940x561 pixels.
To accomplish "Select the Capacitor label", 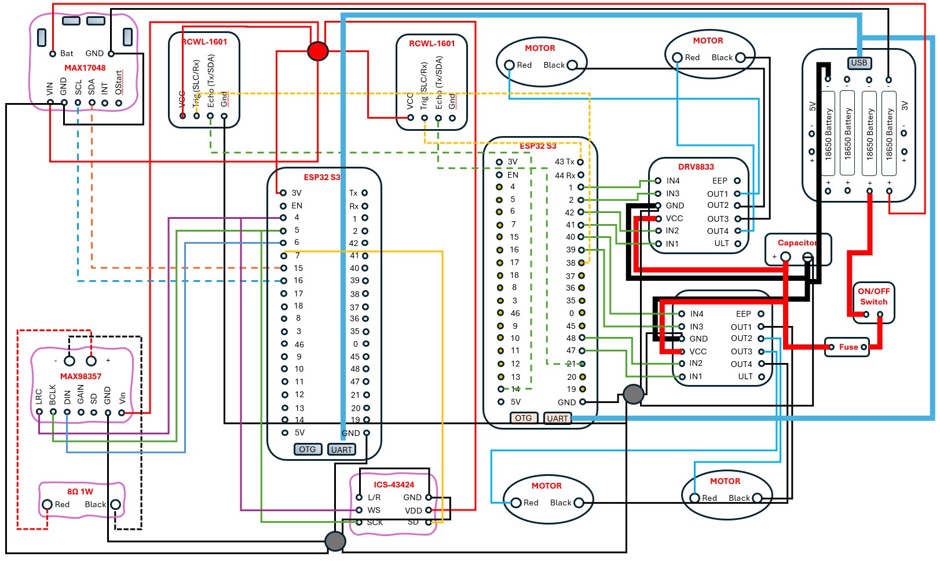I will (797, 243).
